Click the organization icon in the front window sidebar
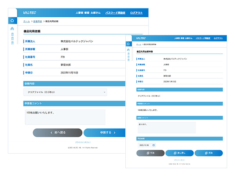 (x=128, y=50)
